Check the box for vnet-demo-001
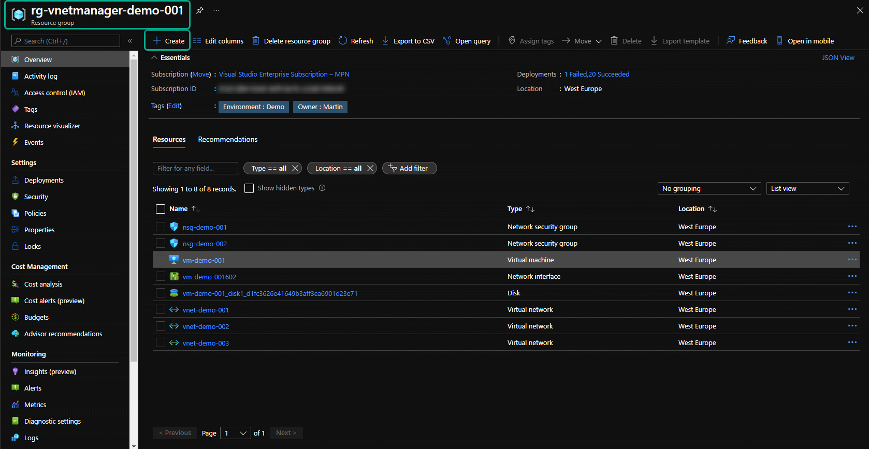 click(x=161, y=309)
